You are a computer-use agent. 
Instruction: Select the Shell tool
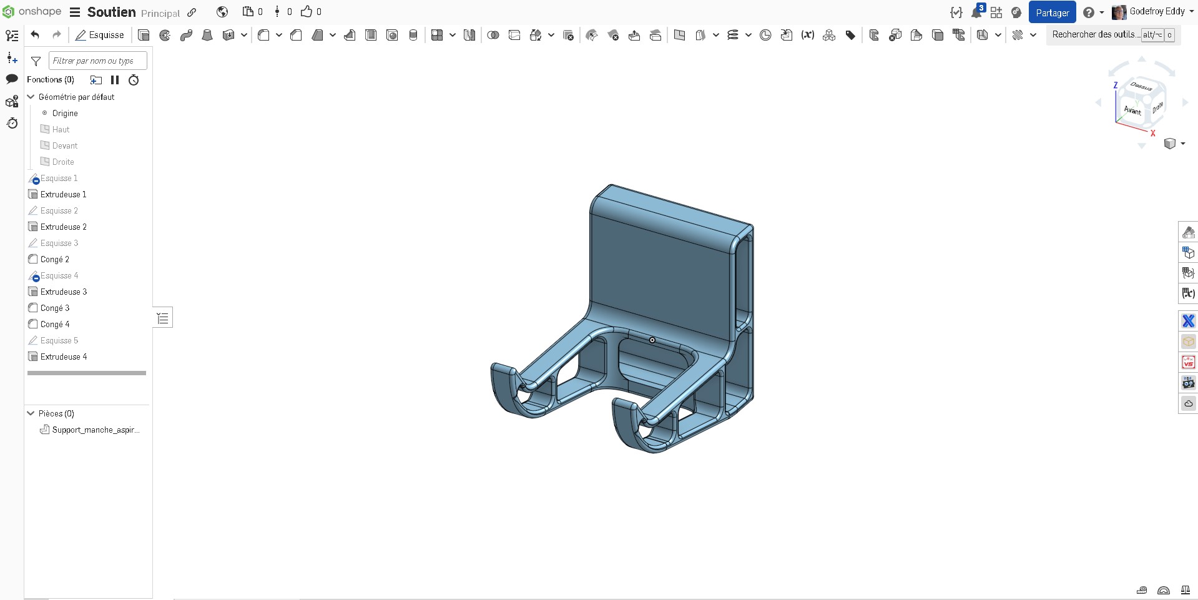371,35
